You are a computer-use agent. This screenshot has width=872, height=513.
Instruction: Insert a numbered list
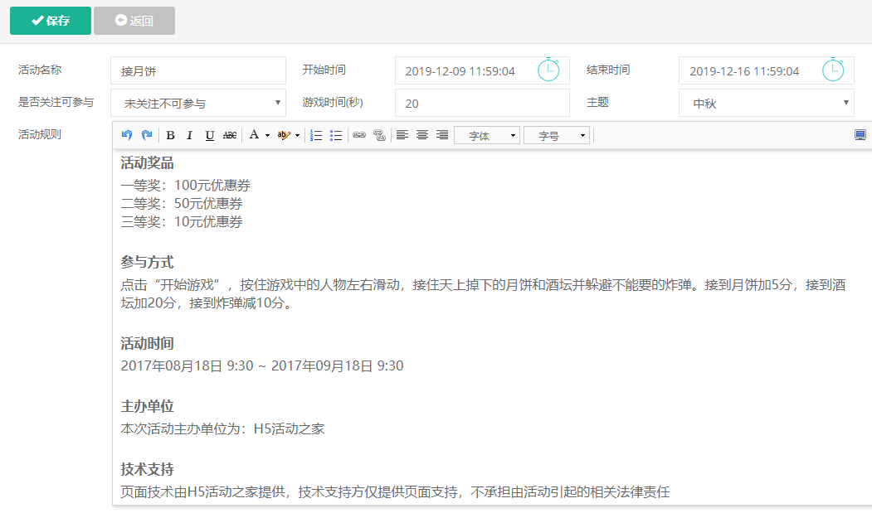(x=316, y=135)
